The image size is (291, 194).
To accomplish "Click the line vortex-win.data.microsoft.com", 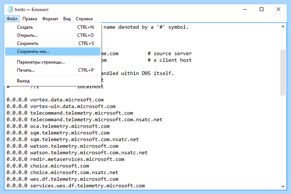I will pyautogui.click(x=61, y=106).
